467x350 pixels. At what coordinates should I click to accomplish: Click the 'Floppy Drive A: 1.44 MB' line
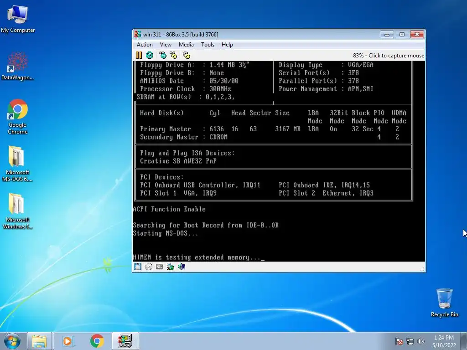[194, 65]
